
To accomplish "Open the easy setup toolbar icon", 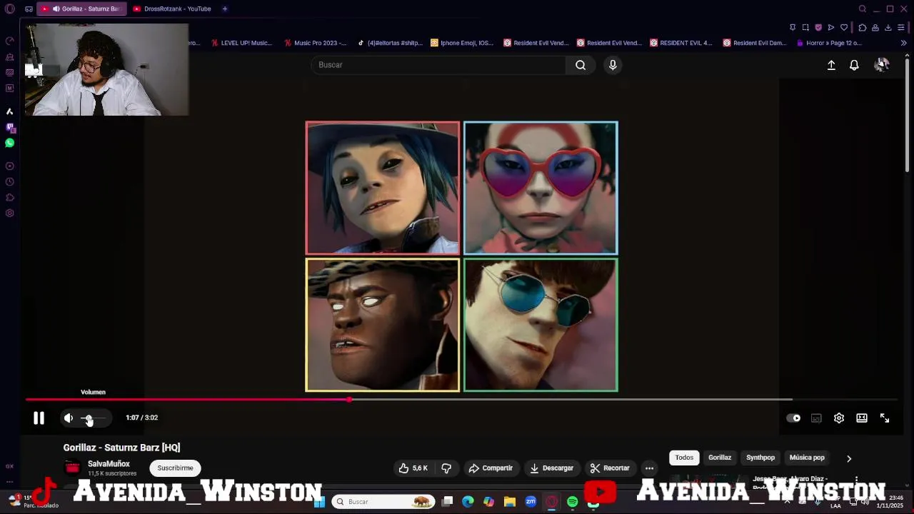I will click(x=903, y=27).
